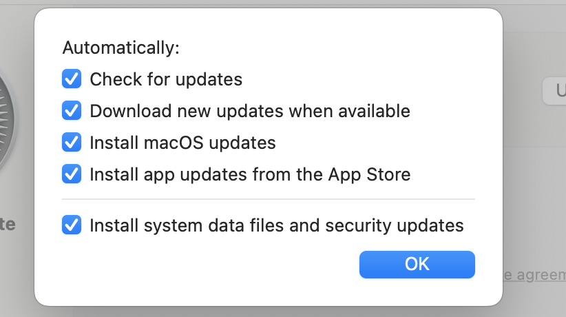Open the license agreement link
The width and height of the screenshot is (566, 317).
(534, 275)
